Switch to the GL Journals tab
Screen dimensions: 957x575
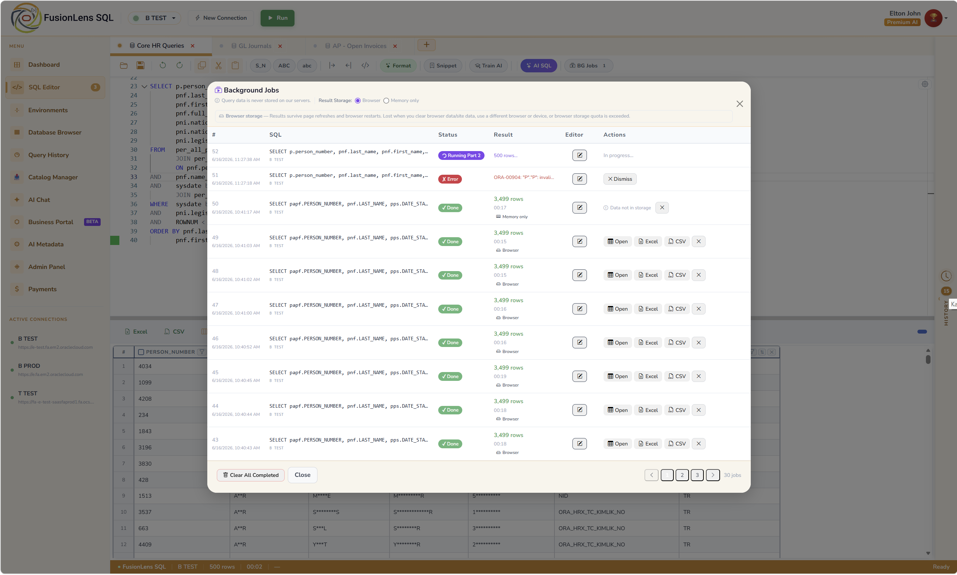click(x=255, y=46)
